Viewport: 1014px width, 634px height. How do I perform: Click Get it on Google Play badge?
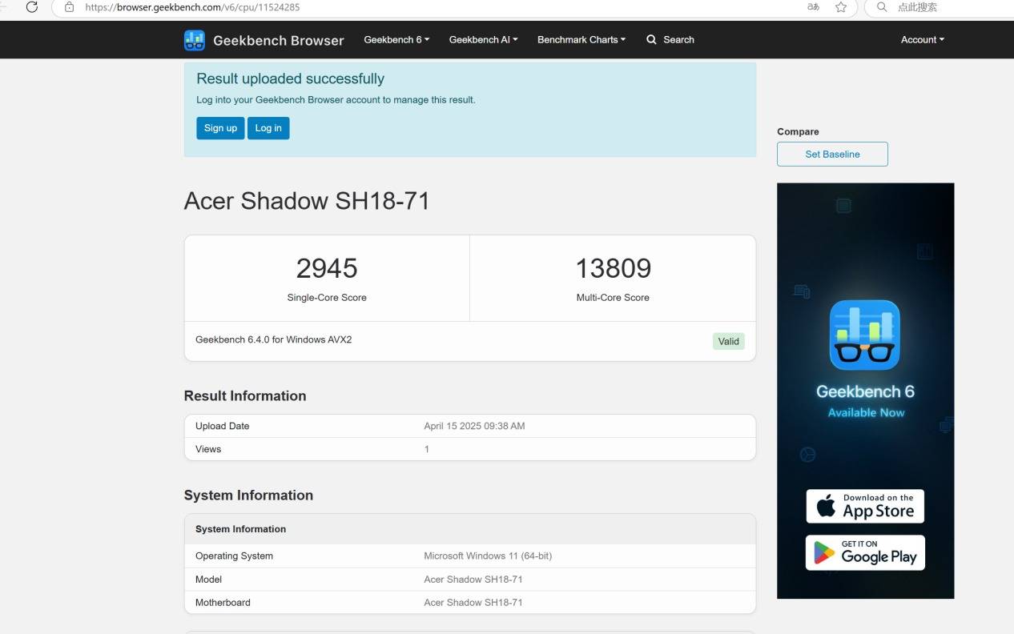coord(865,553)
